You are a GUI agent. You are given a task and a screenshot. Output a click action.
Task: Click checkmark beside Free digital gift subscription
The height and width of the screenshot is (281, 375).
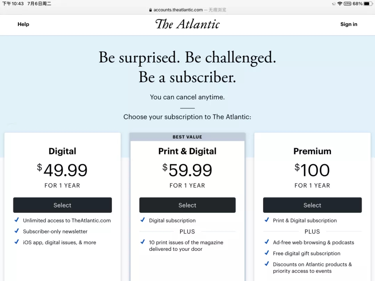click(x=267, y=253)
